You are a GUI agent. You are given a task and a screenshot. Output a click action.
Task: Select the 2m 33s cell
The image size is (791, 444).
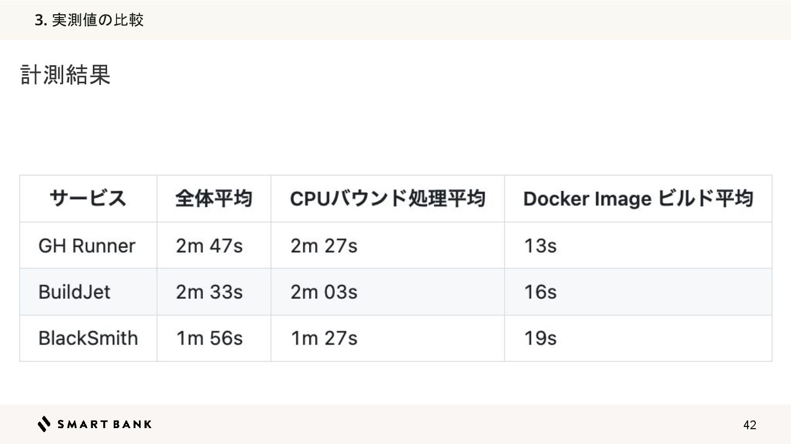[209, 292]
